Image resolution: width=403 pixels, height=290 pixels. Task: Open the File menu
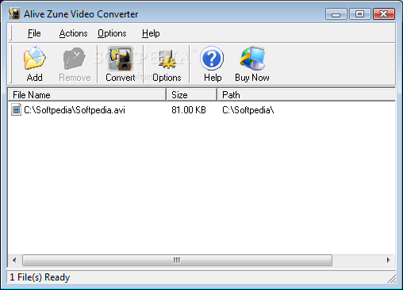34,33
